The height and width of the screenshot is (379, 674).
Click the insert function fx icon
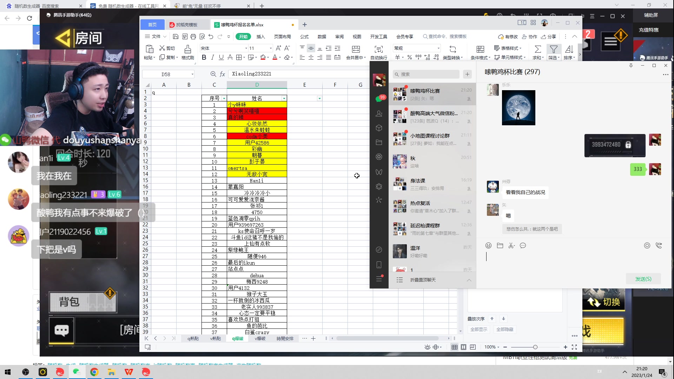point(222,74)
